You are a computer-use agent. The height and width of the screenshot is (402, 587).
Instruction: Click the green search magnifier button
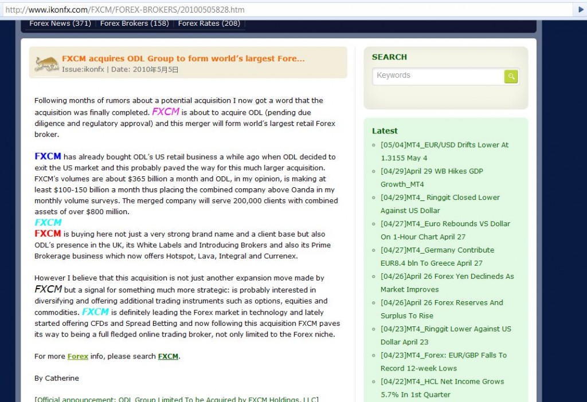click(x=511, y=76)
